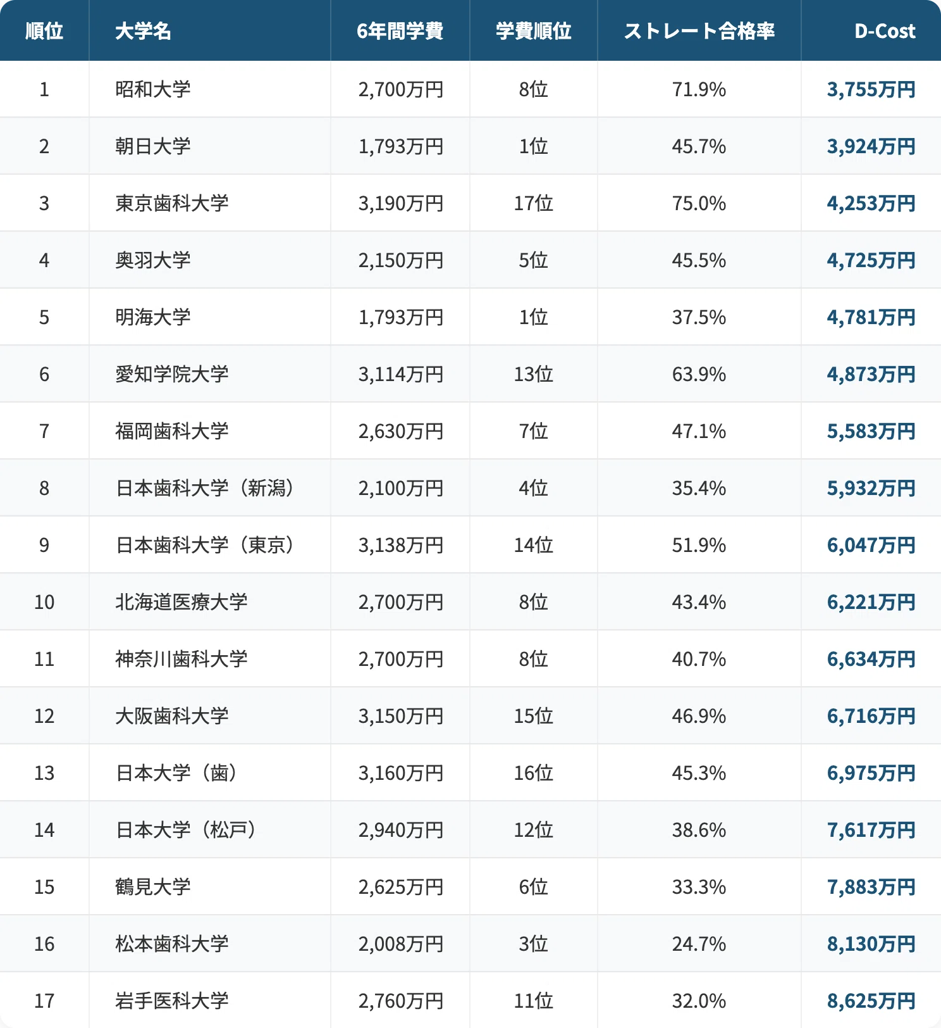Click the '順位' column header

[44, 30]
